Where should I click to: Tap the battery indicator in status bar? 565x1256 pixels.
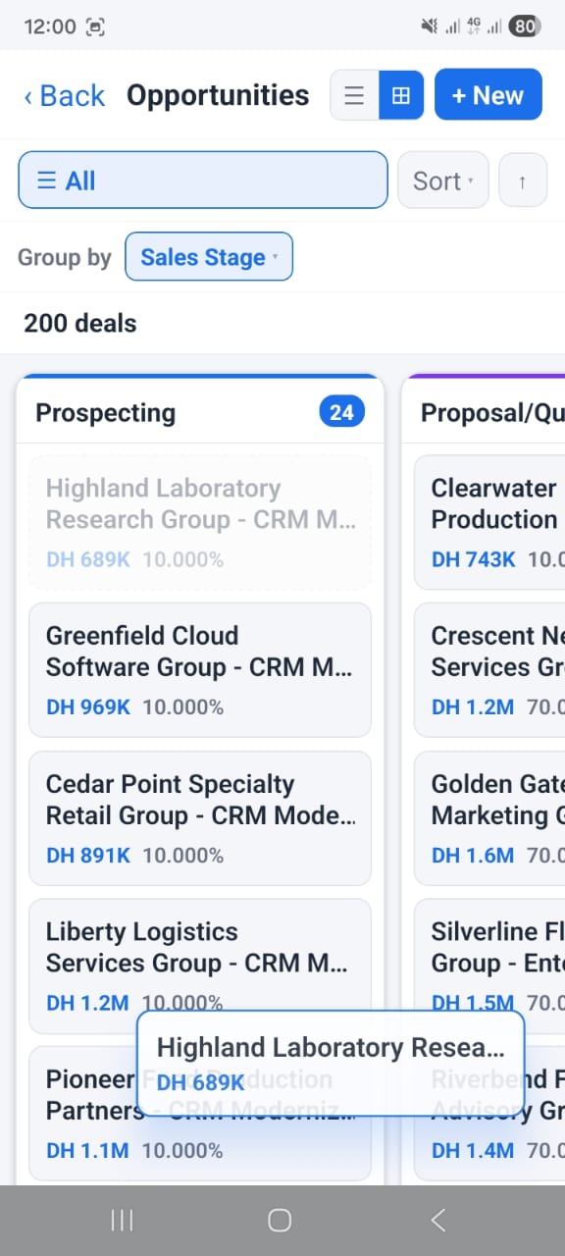(x=525, y=26)
